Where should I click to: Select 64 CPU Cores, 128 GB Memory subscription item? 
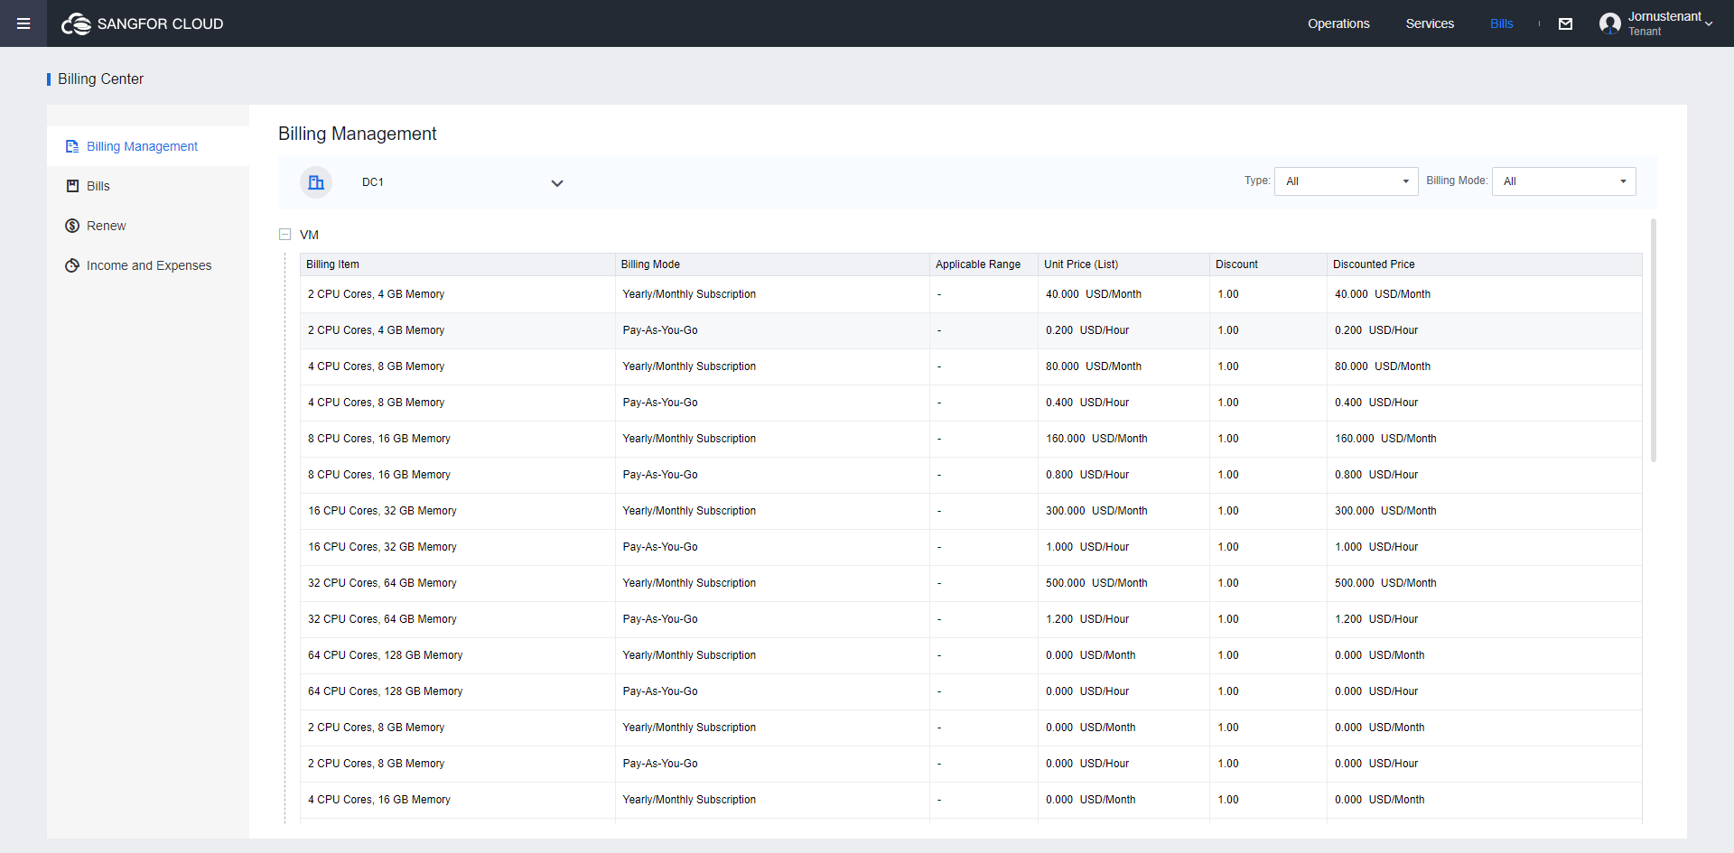385,655
